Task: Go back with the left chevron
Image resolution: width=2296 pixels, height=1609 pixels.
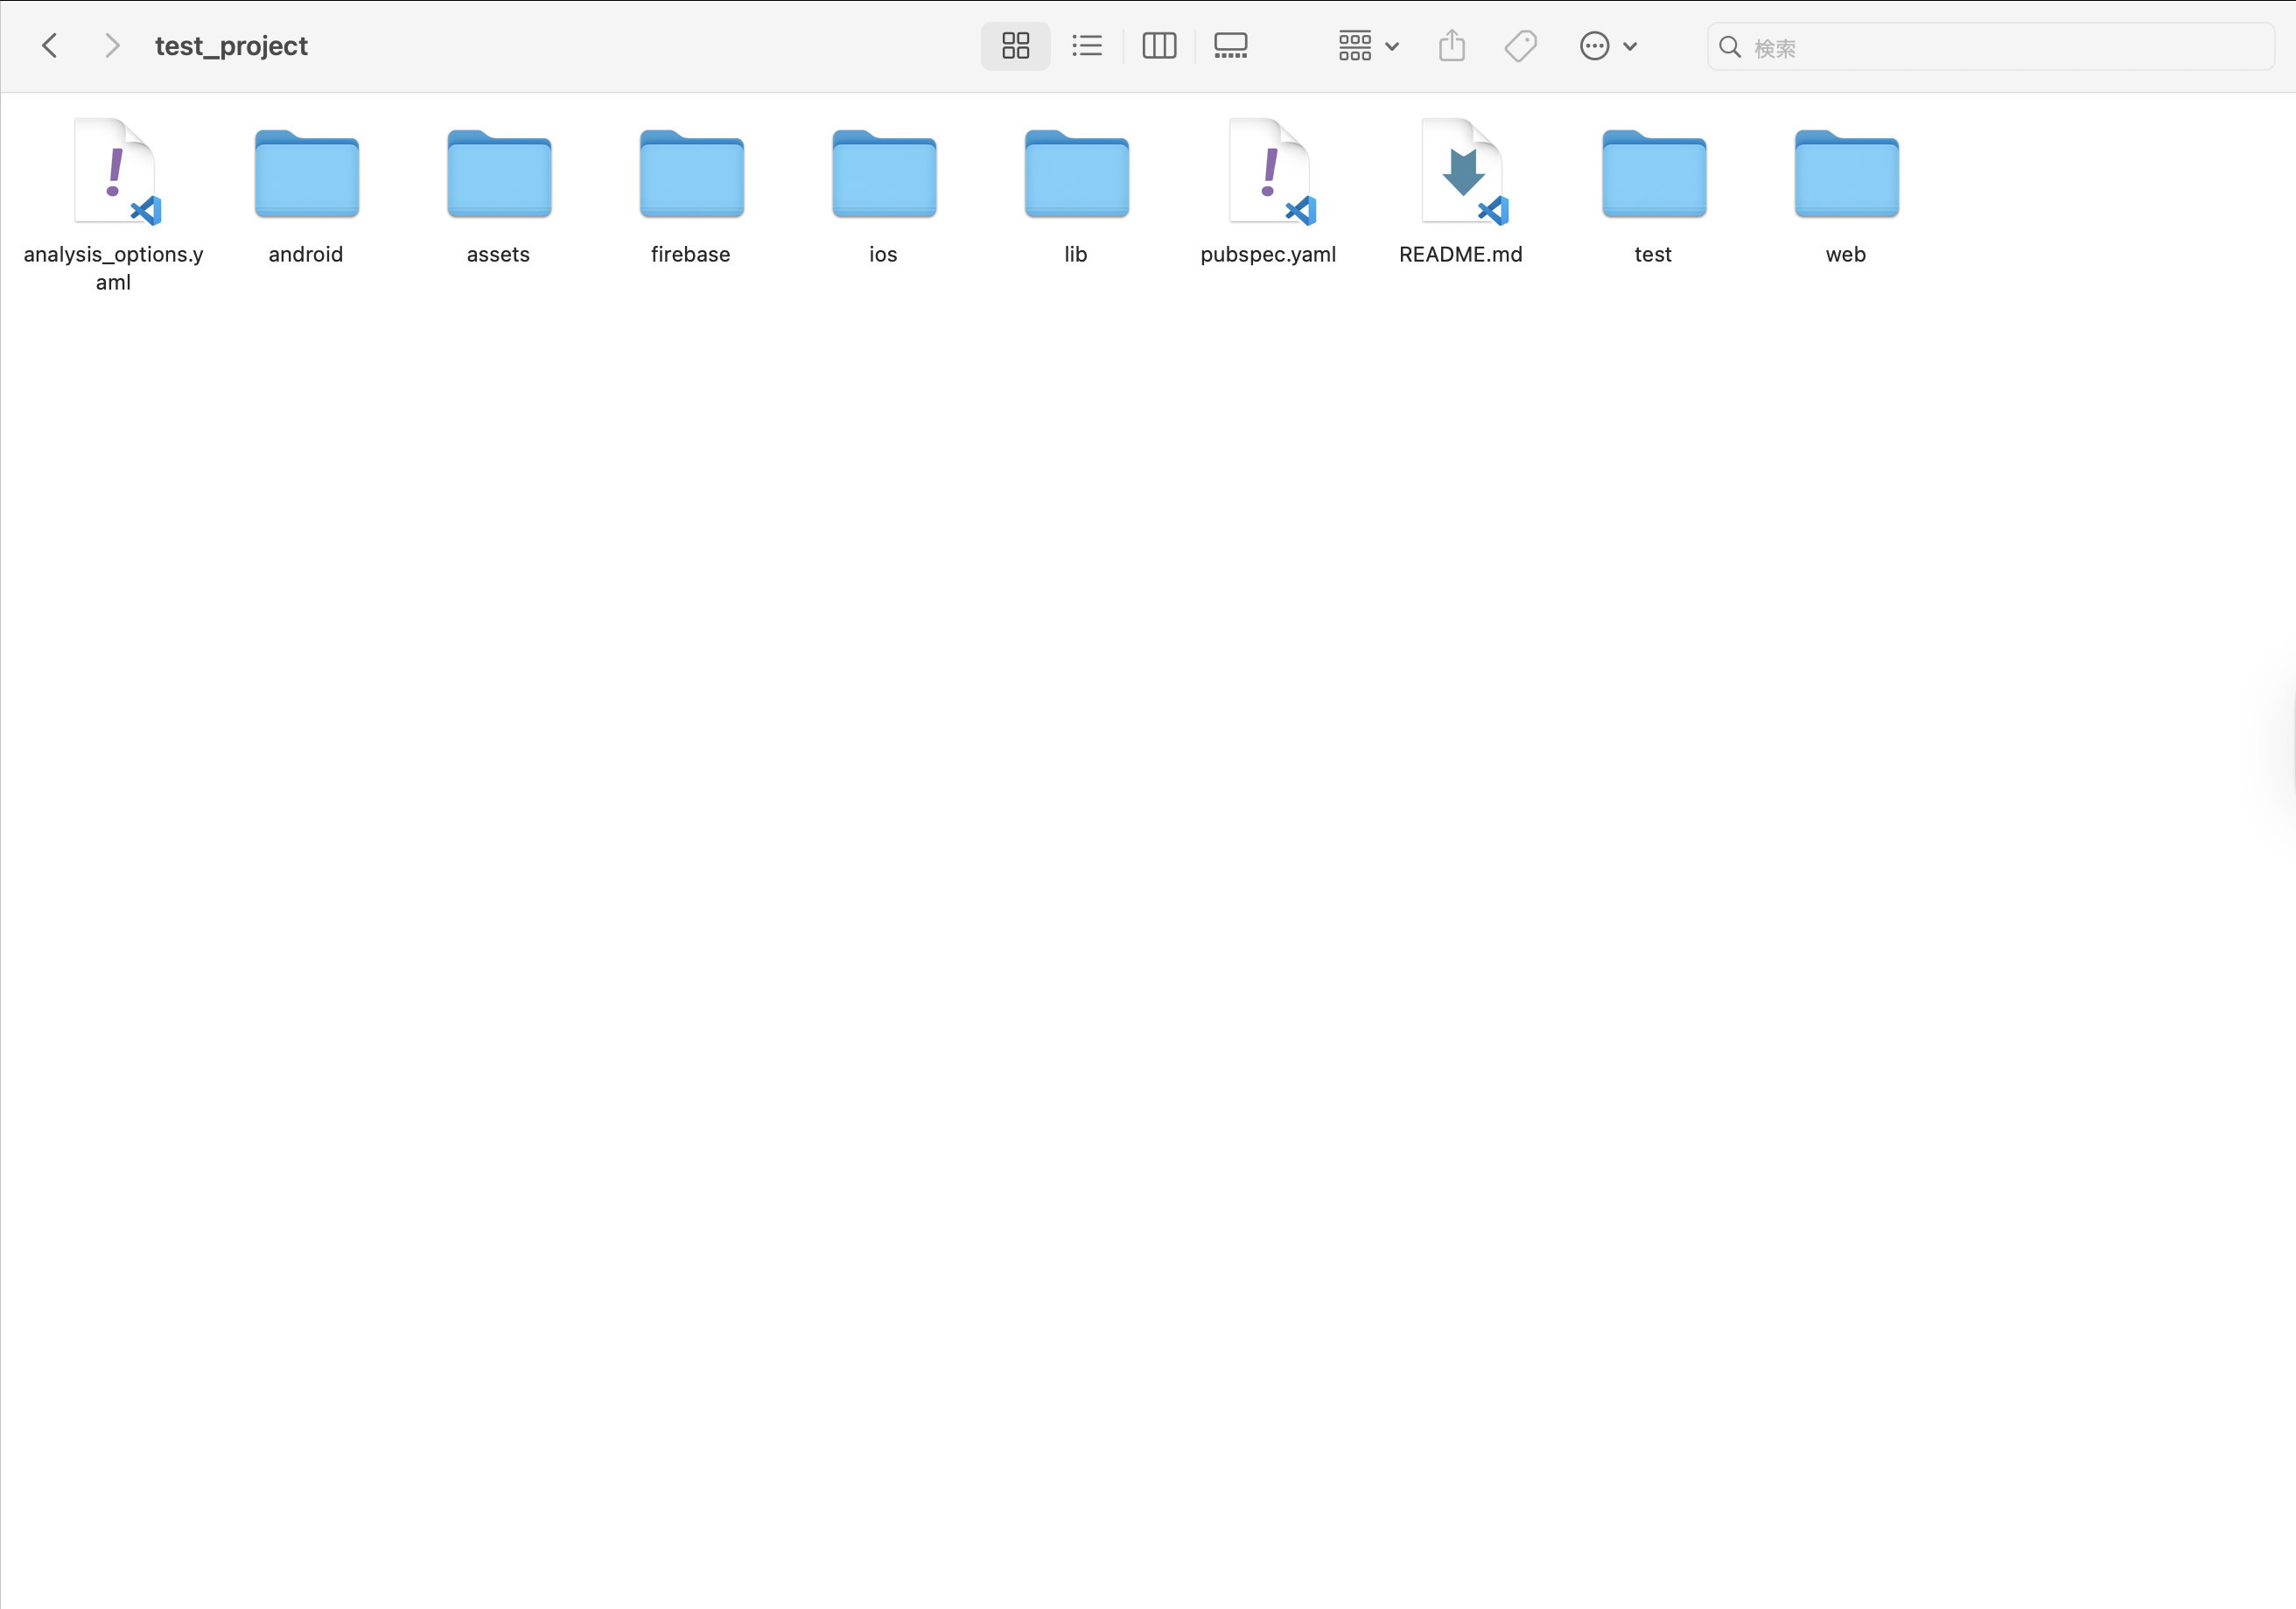Action: pos(50,46)
